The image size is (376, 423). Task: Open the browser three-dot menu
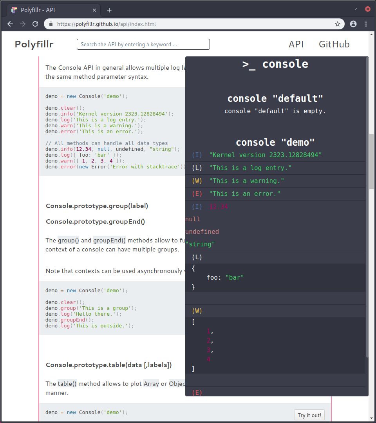click(x=366, y=24)
